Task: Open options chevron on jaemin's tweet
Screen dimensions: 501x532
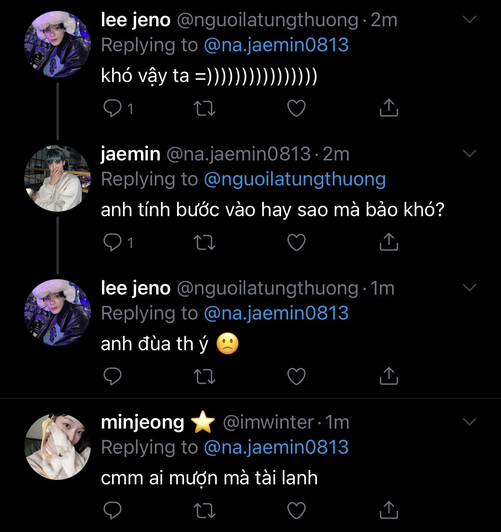Action: [470, 154]
